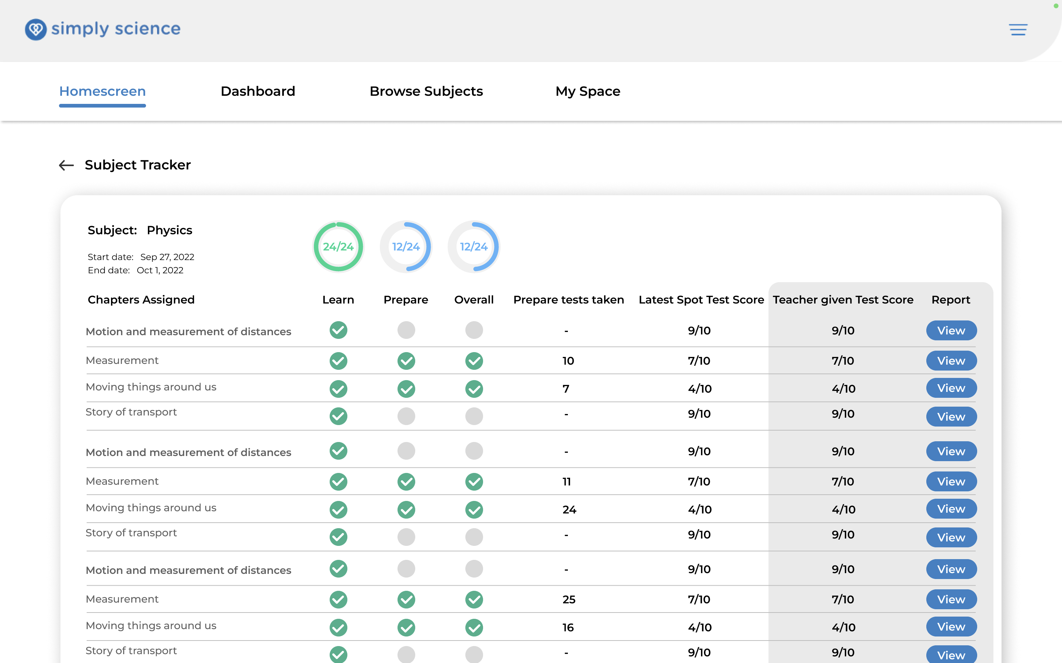Click the simply science logo
1062x663 pixels.
pos(103,29)
